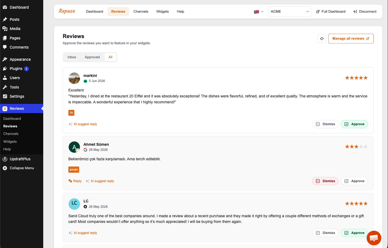Viewport: 388px width, 248px height.
Task: Click the google source badge on Ahmet's review
Action: coord(74,169)
